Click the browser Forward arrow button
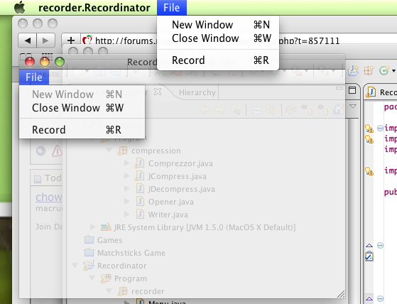 46,40
